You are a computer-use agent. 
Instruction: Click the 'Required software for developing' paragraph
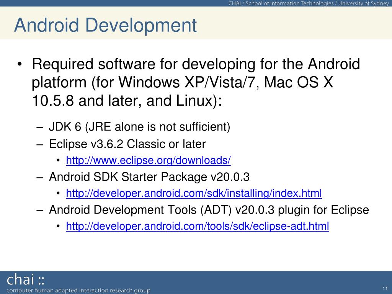(196, 82)
